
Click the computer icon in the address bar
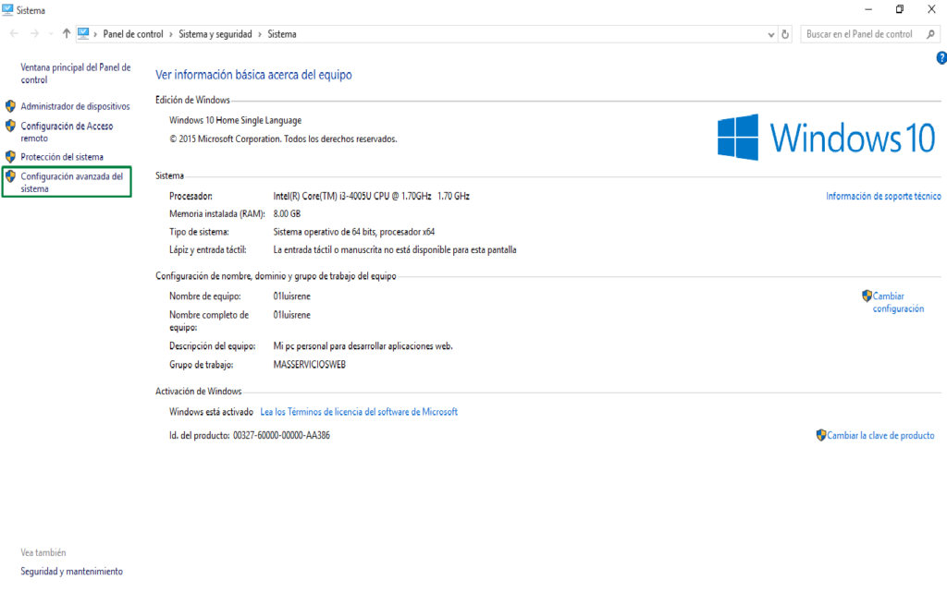click(83, 34)
